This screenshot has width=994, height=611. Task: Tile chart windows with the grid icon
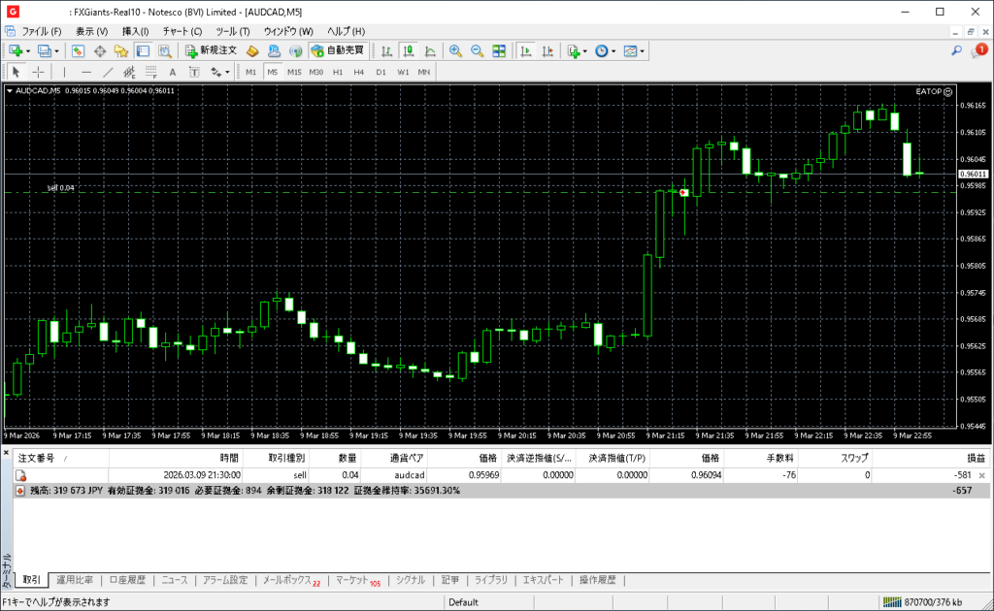pyautogui.click(x=499, y=50)
